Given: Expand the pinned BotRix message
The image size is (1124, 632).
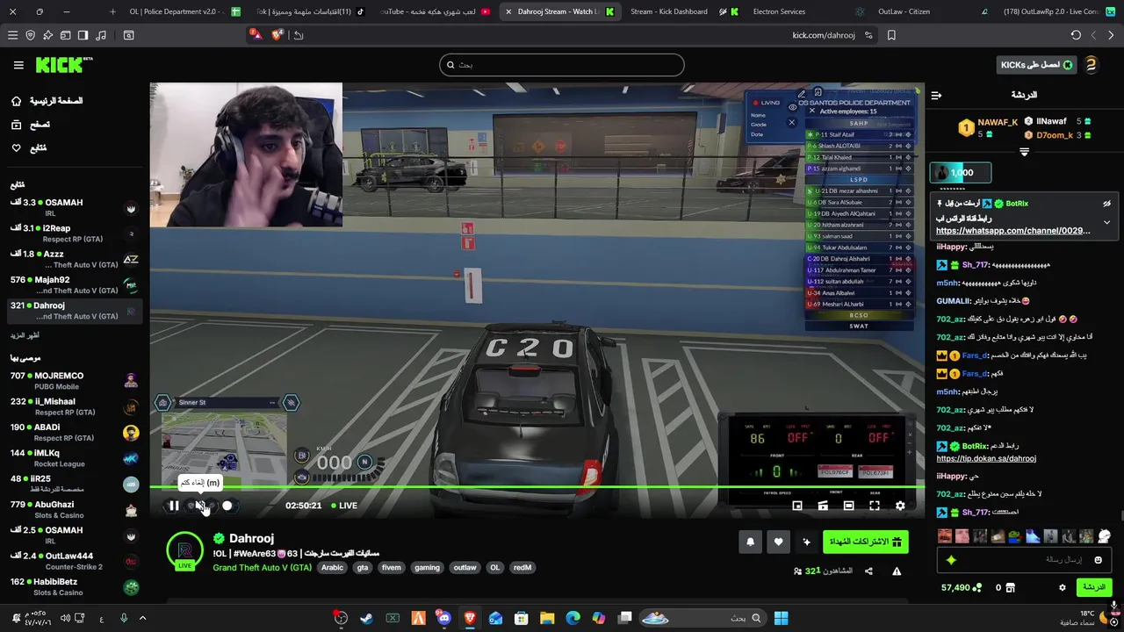Looking at the screenshot, I should point(1106,223).
